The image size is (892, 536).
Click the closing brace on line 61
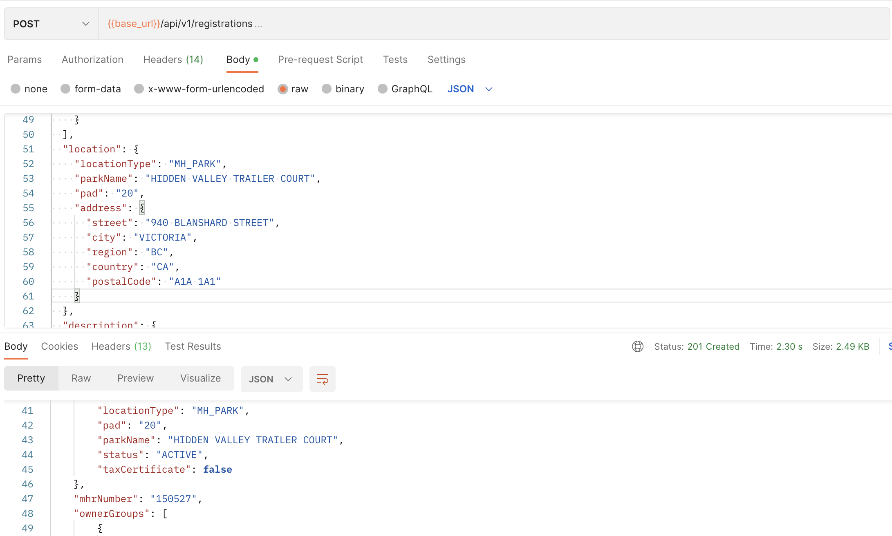click(x=77, y=296)
